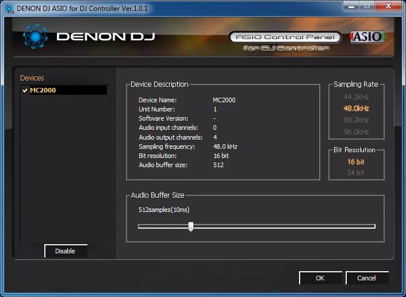Viewport: 406px width, 297px height.
Task: Click the "Audio output channels:" label
Action: pyautogui.click(x=170, y=137)
